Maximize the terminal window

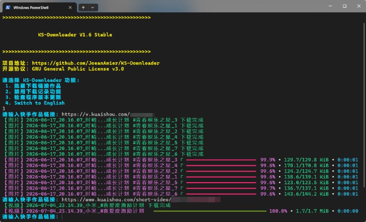[344, 6]
